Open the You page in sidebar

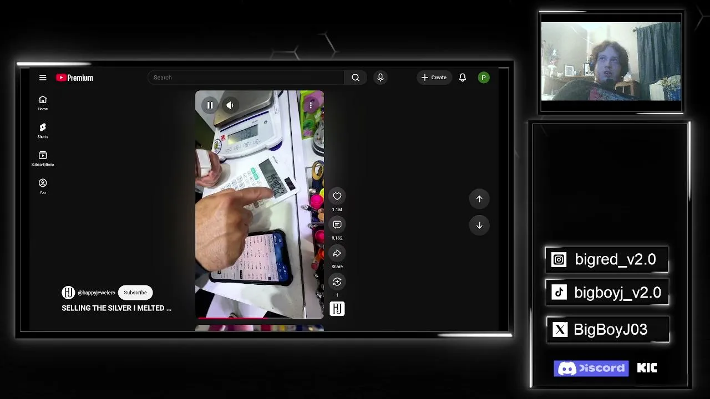click(43, 186)
